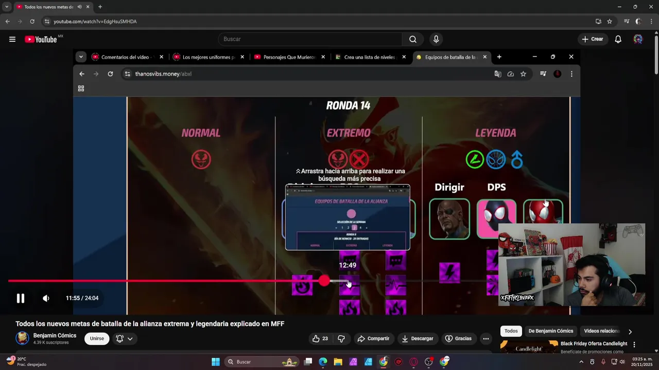659x370 pixels.
Task: Go to the YouTube home logo
Action: tap(41, 39)
